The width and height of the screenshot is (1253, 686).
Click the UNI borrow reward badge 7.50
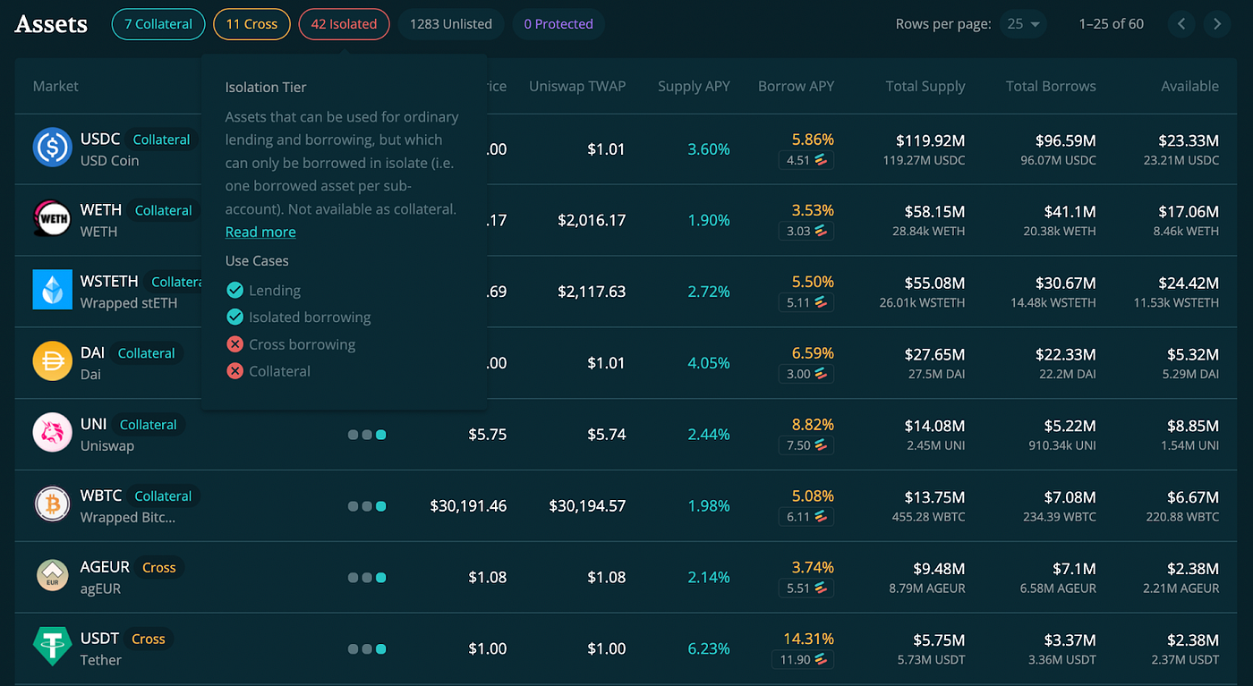click(805, 445)
